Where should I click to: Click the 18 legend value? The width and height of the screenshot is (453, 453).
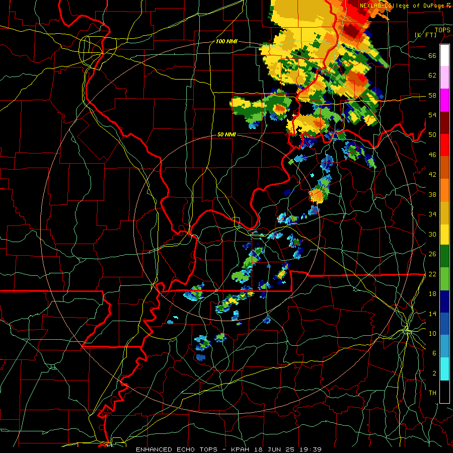pyautogui.click(x=432, y=294)
